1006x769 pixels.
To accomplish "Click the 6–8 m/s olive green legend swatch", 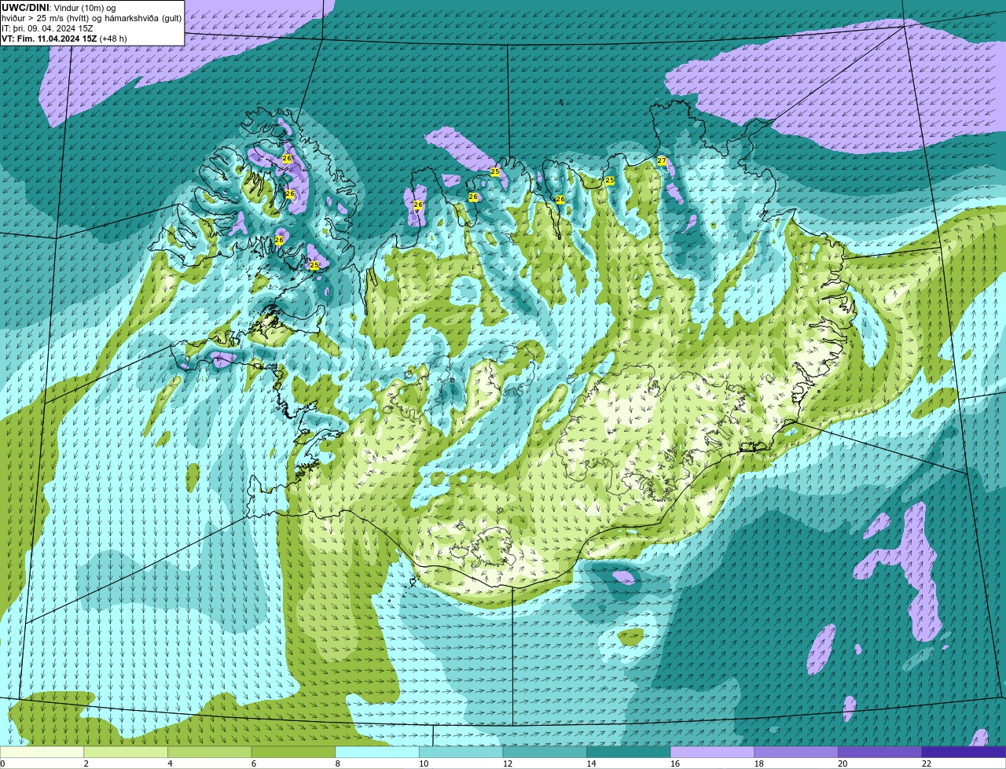I will coord(293,752).
